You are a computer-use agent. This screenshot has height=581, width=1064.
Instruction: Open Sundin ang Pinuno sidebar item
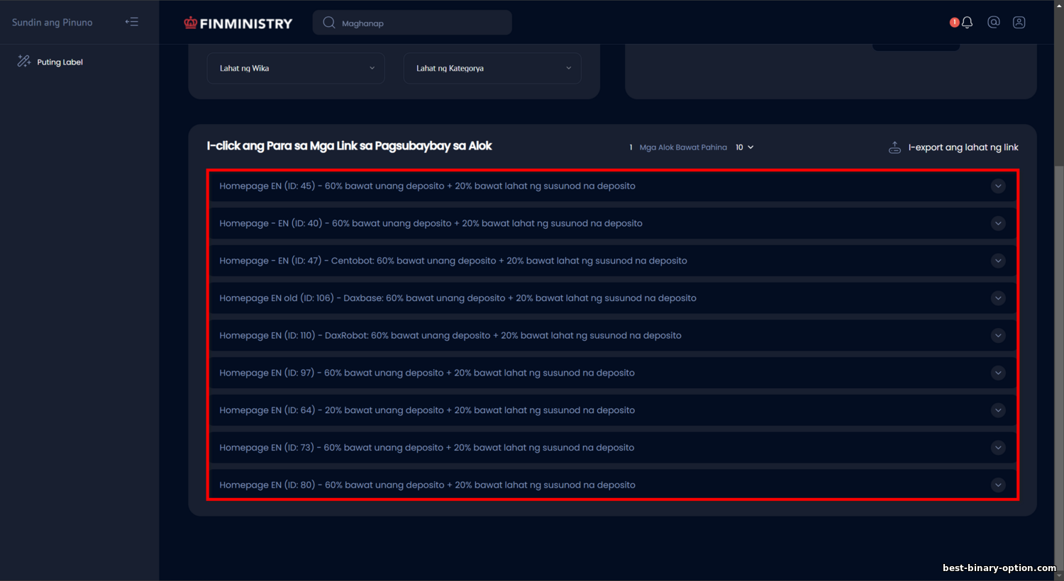point(52,23)
